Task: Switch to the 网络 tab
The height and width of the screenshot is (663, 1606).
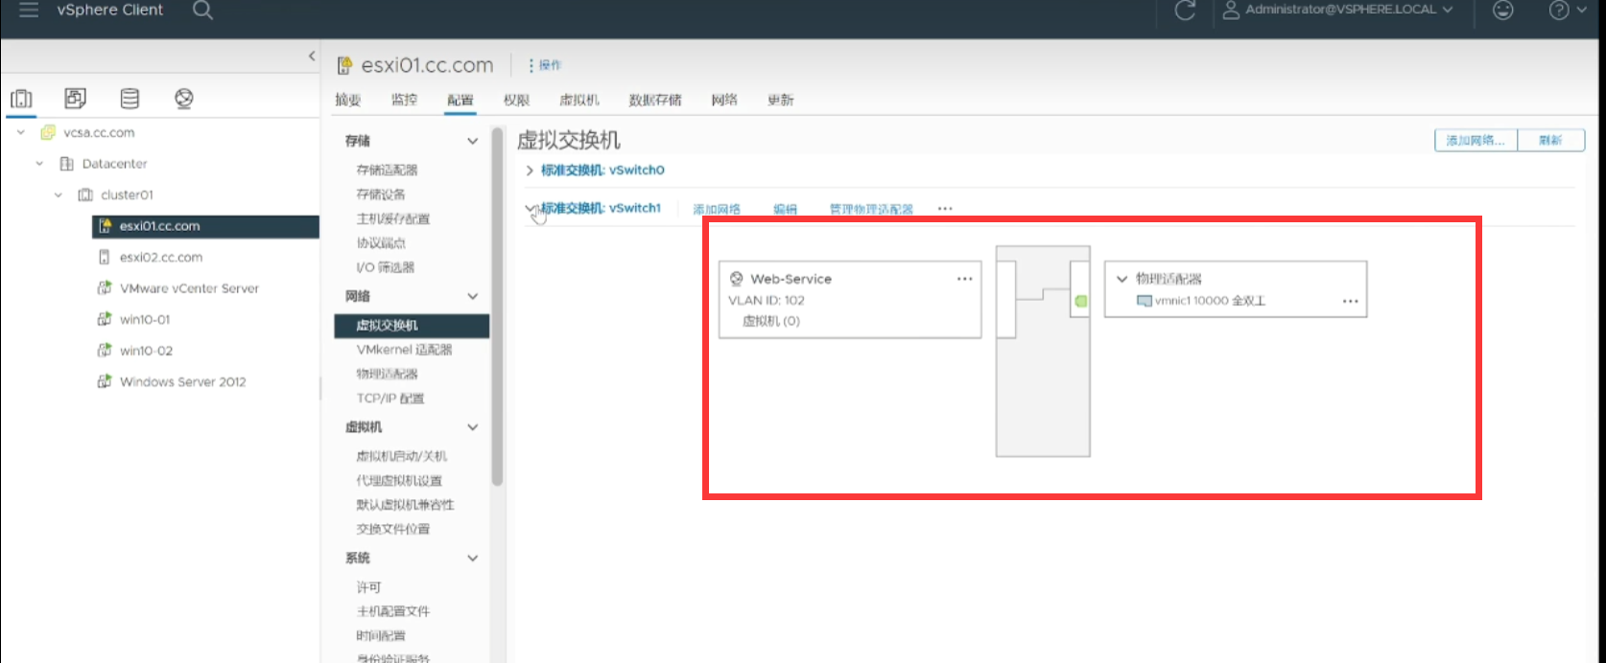Action: tap(724, 100)
